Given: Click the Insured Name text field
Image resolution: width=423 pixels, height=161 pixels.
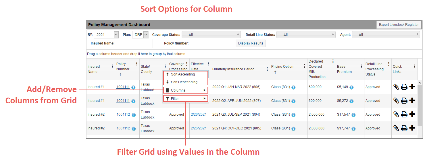Looking at the screenshot, I should tap(134, 43).
